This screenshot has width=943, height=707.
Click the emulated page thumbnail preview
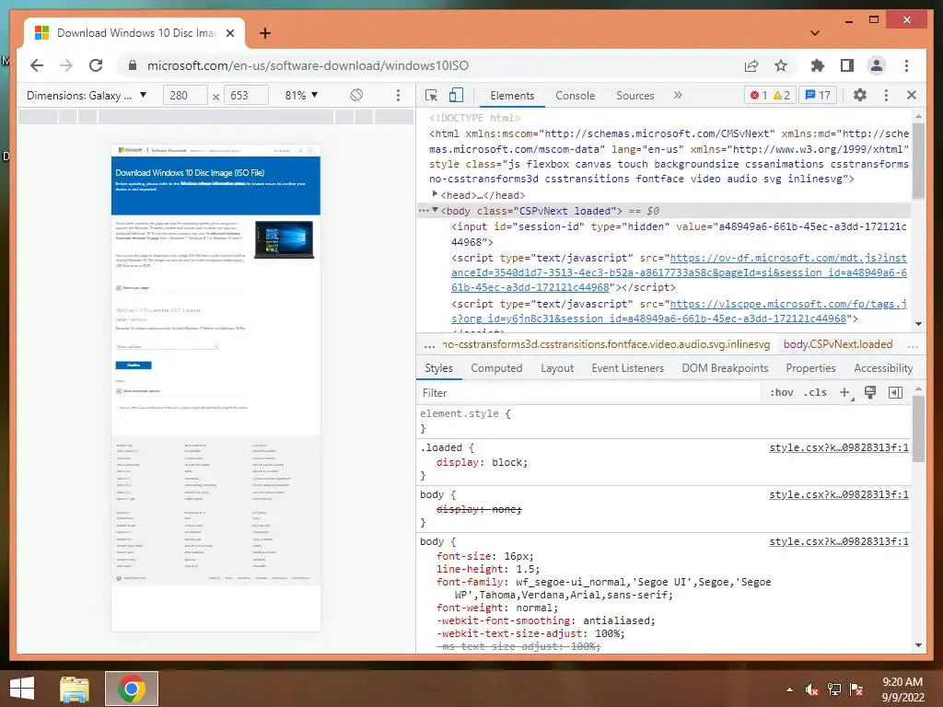[x=215, y=388]
